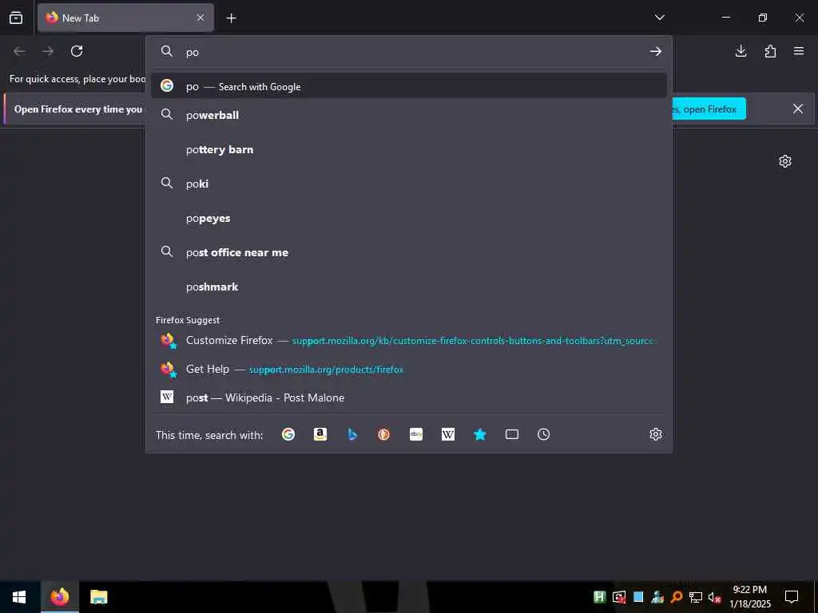Expand the List all tabs chevron
Image resolution: width=818 pixels, height=613 pixels.
659,18
